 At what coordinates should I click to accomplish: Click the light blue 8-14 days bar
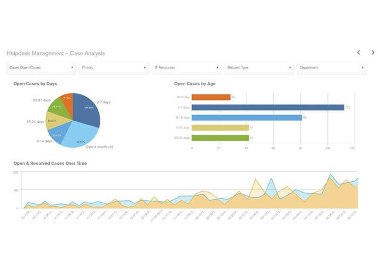(x=247, y=118)
